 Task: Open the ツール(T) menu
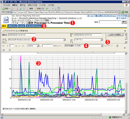[42, 5]
